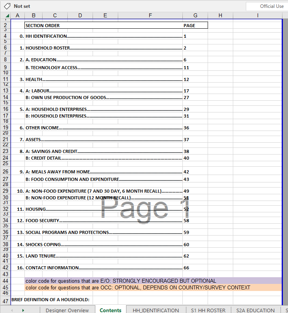Open the Designer Overview sheet tab
Image resolution: width=288 pixels, height=313 pixels.
tap(67, 310)
